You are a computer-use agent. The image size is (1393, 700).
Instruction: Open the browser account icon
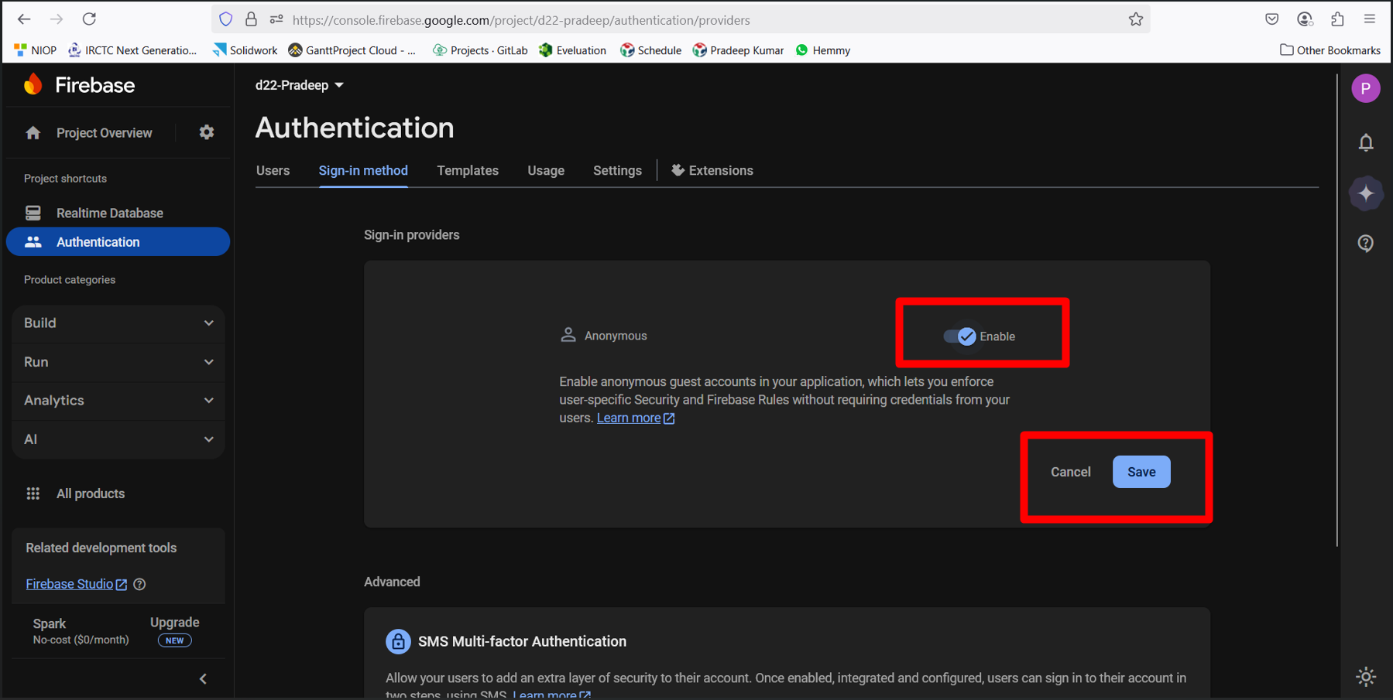click(1305, 19)
